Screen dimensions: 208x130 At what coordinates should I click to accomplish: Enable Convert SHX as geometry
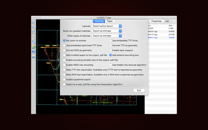pyautogui.click(x=64, y=50)
